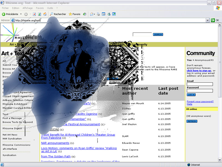
Task: Click the 'Last post date' column header
Action: point(168,91)
